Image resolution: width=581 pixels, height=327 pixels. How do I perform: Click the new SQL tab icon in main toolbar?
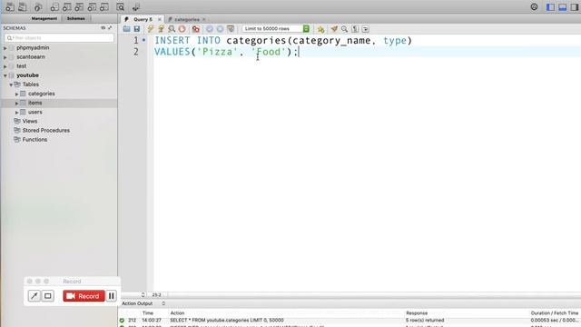[x=10, y=6]
